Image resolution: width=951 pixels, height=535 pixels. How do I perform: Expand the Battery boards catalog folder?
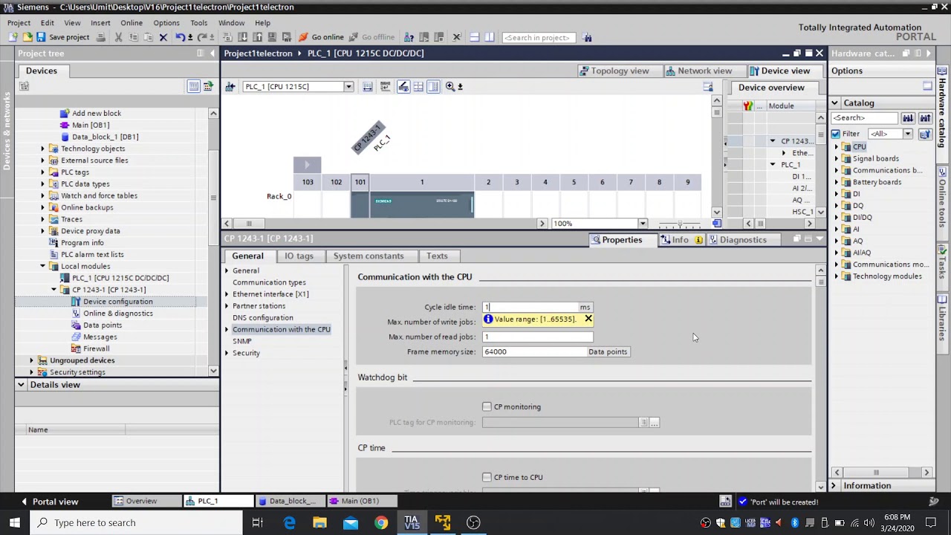[837, 182]
